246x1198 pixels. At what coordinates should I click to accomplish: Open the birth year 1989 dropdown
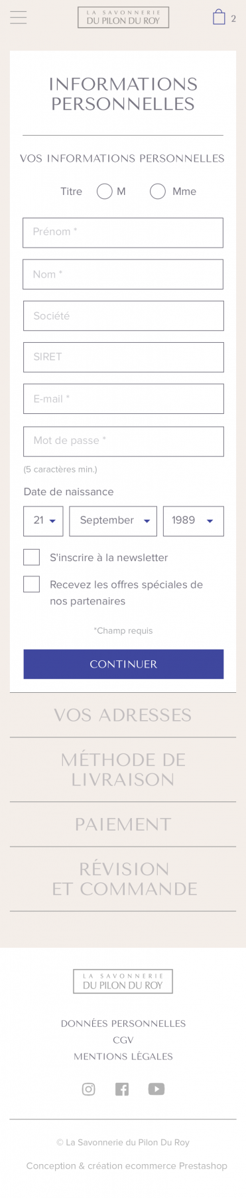[194, 521]
